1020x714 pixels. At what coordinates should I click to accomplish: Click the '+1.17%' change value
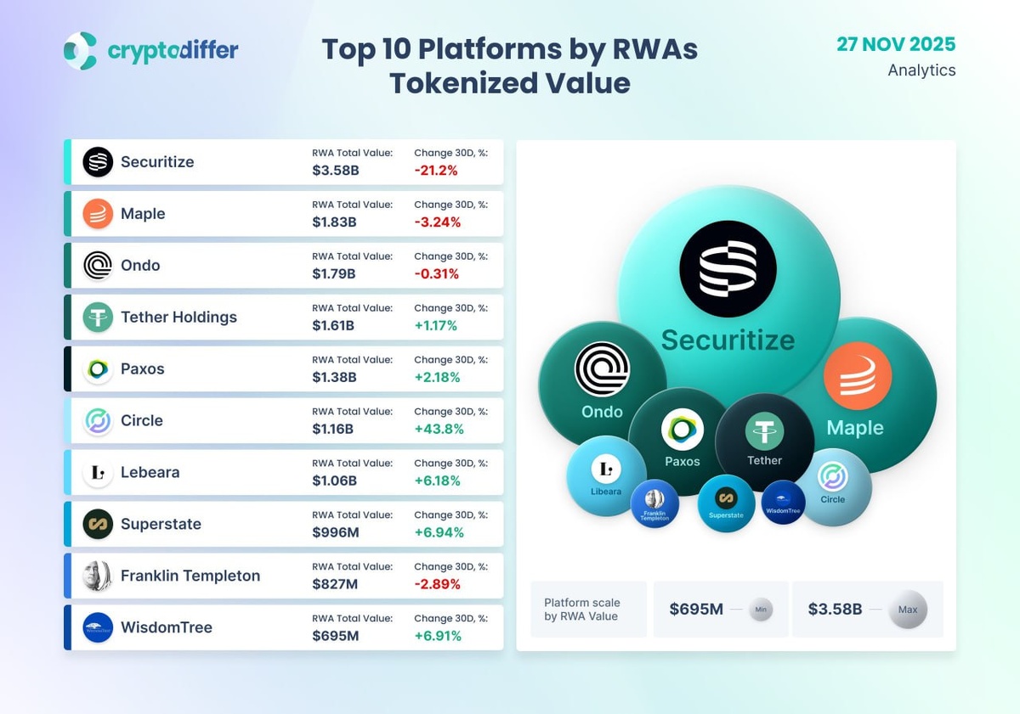point(436,325)
